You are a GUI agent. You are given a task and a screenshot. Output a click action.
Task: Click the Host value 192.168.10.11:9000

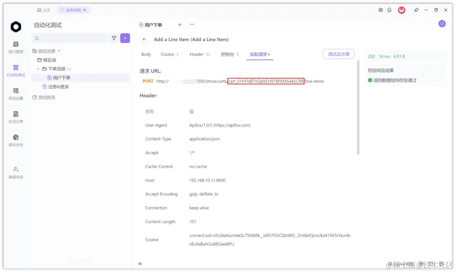click(207, 180)
